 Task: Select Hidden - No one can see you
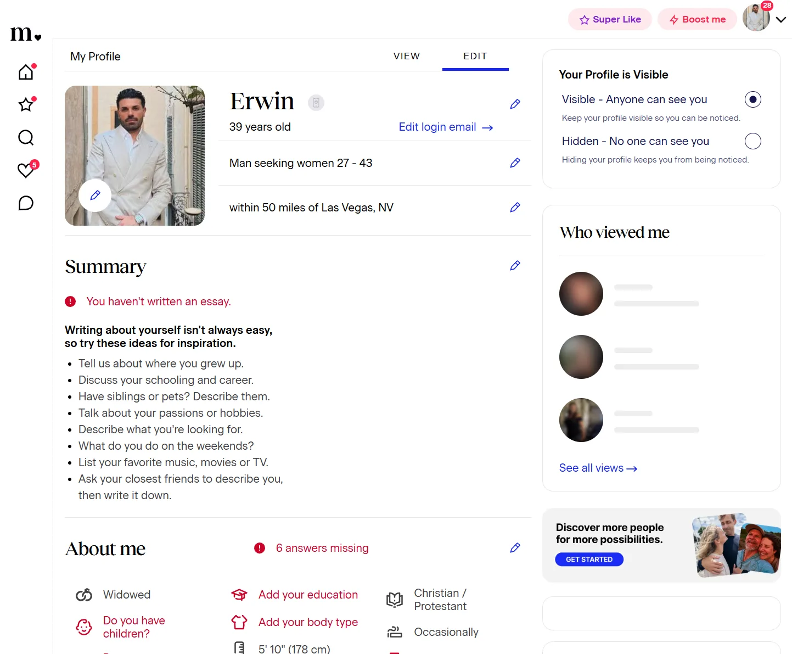click(752, 141)
